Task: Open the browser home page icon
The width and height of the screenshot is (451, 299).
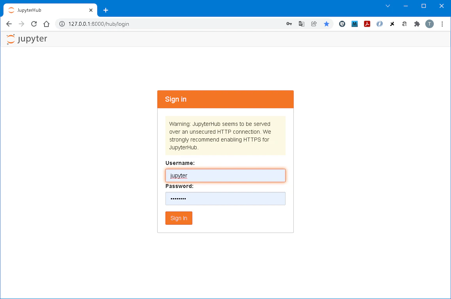Action: pos(46,24)
